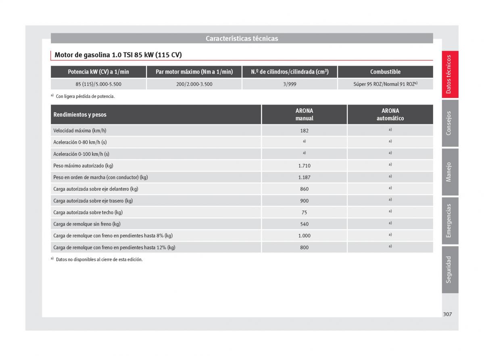Click the Combustible column header
The height and width of the screenshot is (356, 484).
tap(386, 72)
